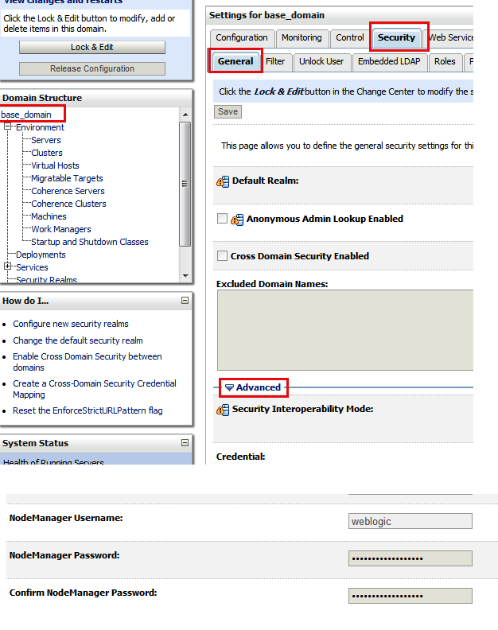Click the icon beside Anonymous Admin Lookup Enabled
The image size is (498, 630).
click(x=237, y=220)
